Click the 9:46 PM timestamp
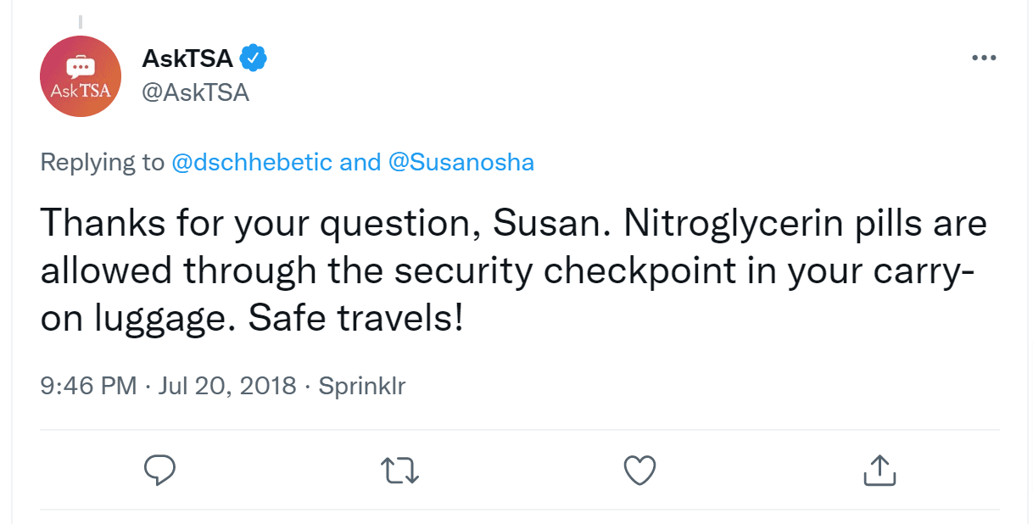 click(x=88, y=387)
